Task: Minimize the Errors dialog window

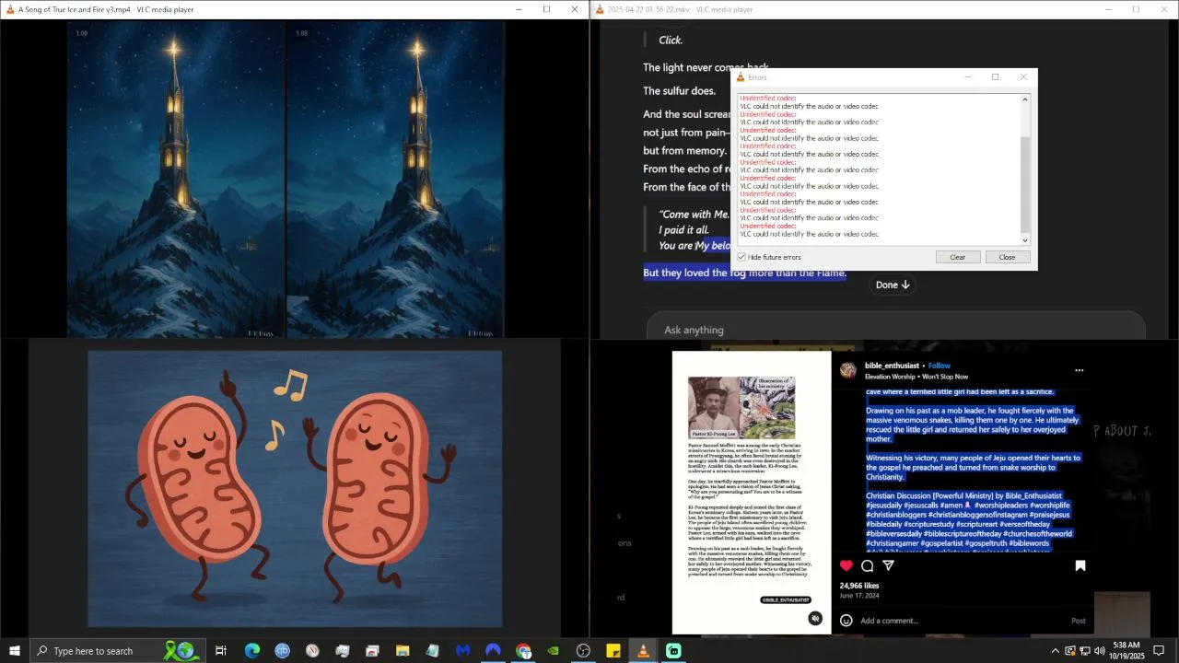Action: (x=967, y=77)
